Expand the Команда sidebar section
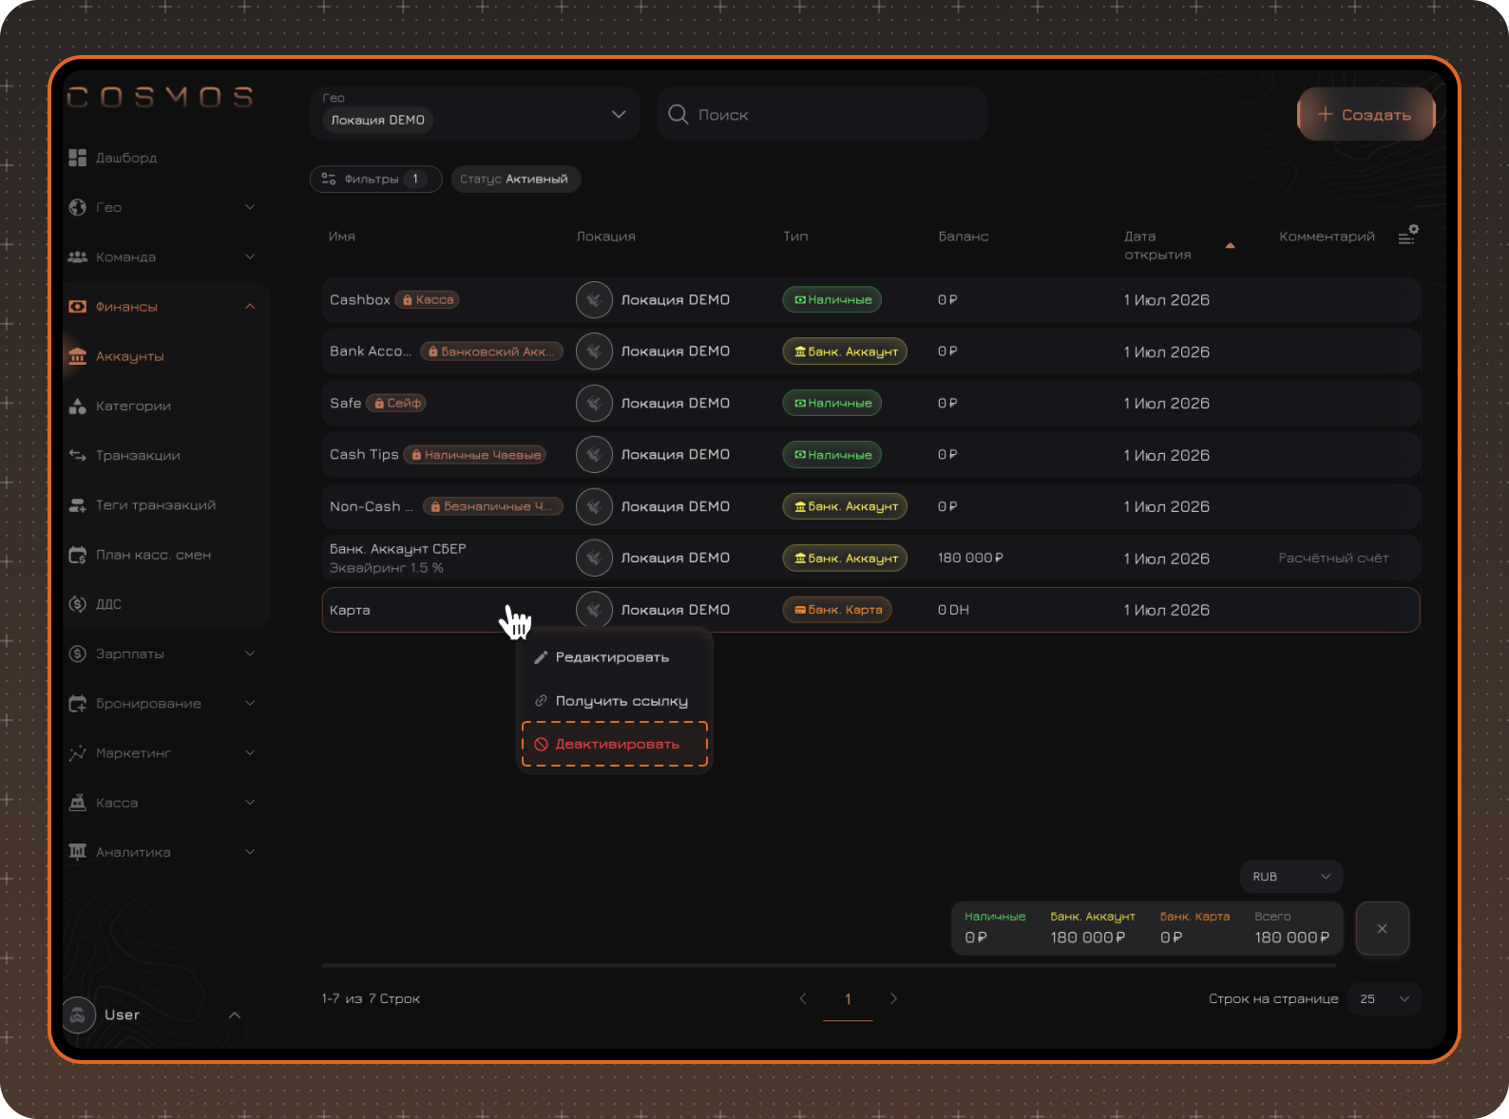 coord(250,256)
